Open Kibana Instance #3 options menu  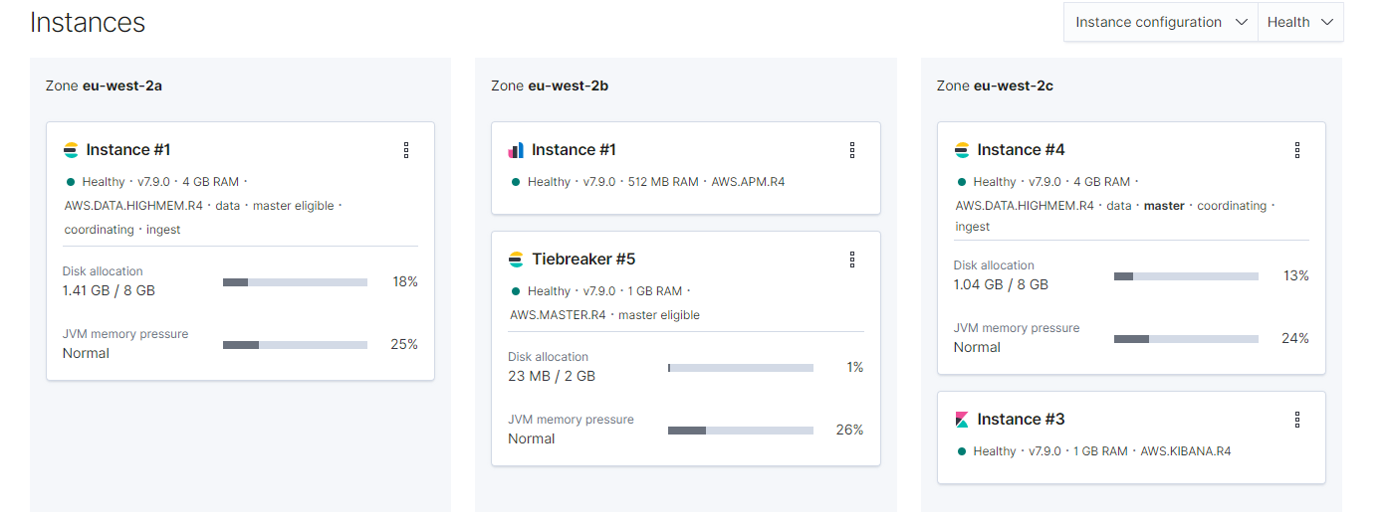click(x=1297, y=420)
